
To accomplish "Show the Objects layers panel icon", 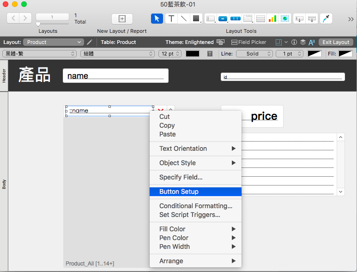I will (303, 42).
